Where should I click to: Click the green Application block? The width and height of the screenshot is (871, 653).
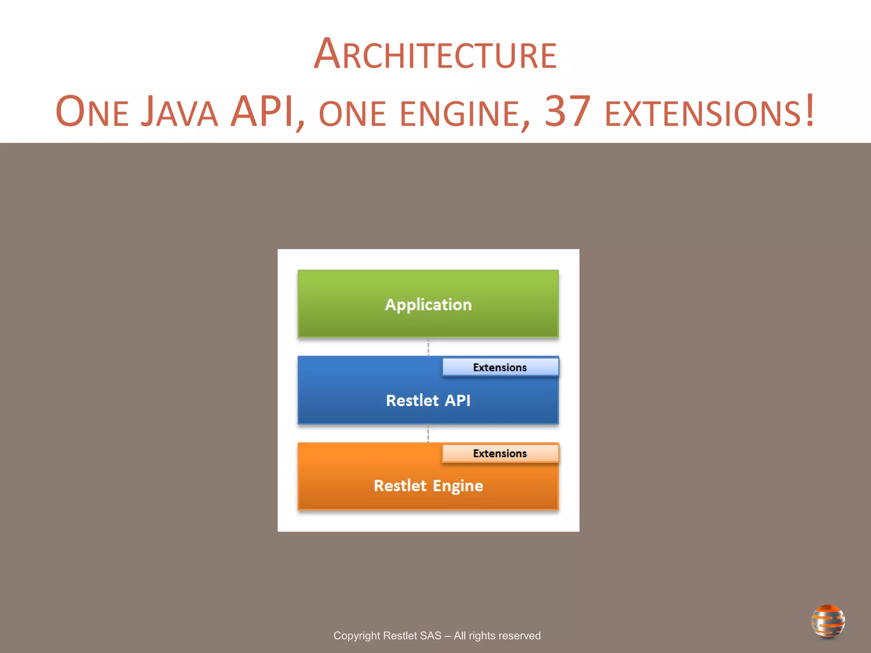click(428, 304)
